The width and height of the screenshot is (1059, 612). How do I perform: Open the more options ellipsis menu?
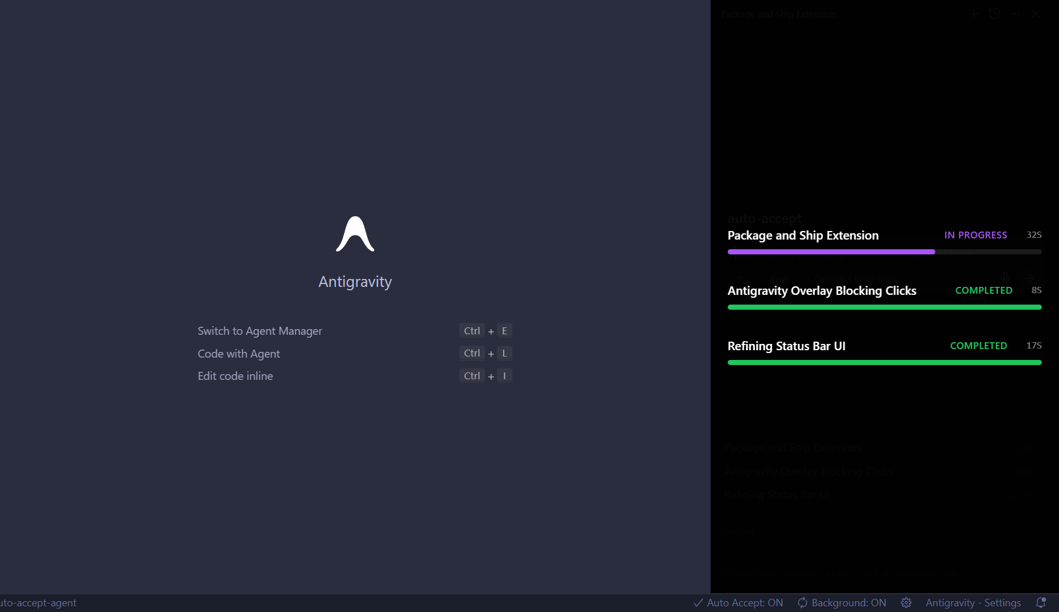(1015, 14)
